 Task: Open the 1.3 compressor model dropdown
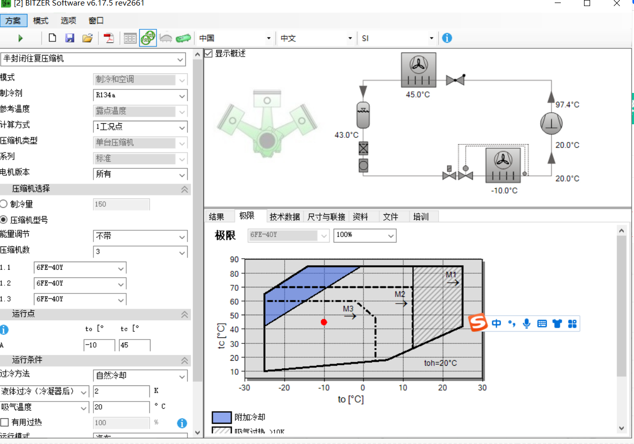pos(80,299)
